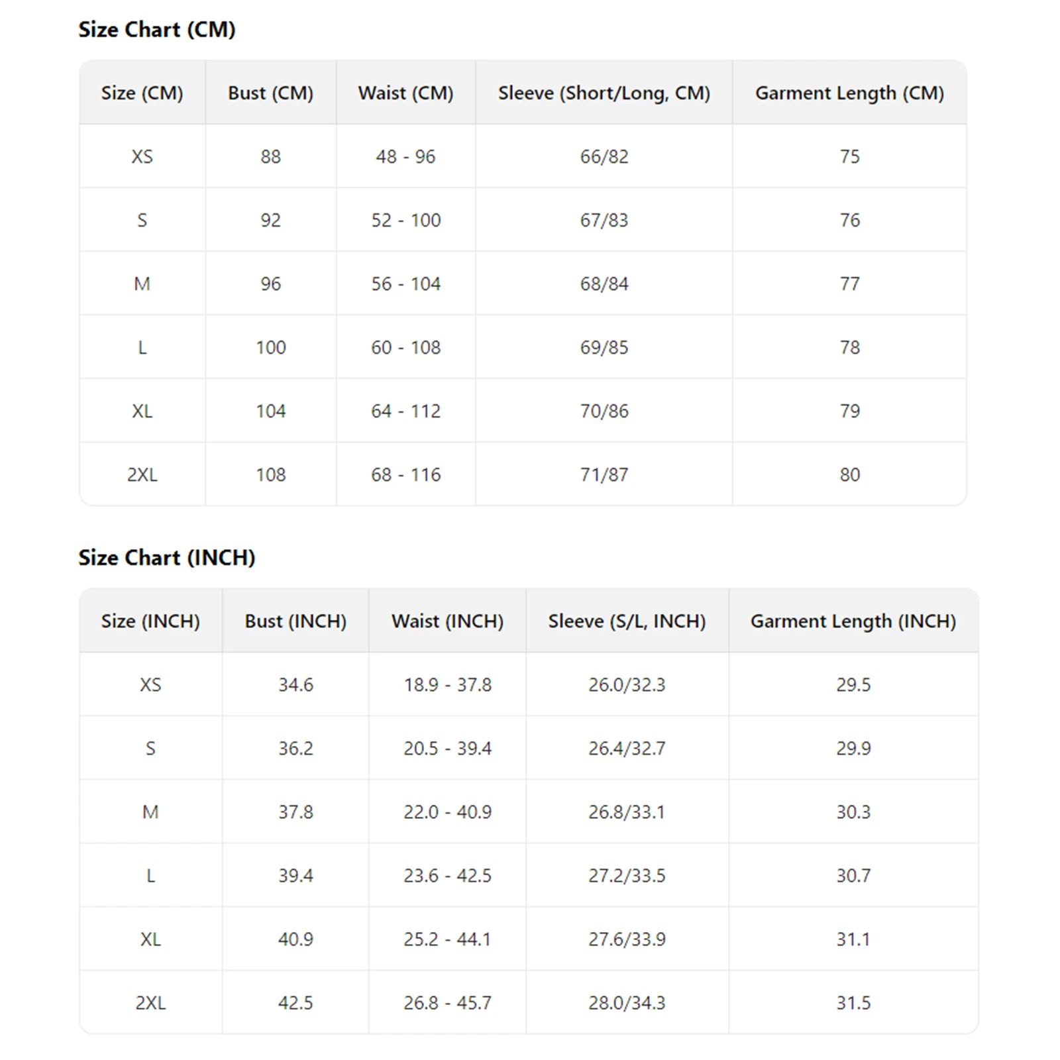Click the bust cell showing 42.5
The height and width of the screenshot is (1060, 1060).
click(295, 1003)
